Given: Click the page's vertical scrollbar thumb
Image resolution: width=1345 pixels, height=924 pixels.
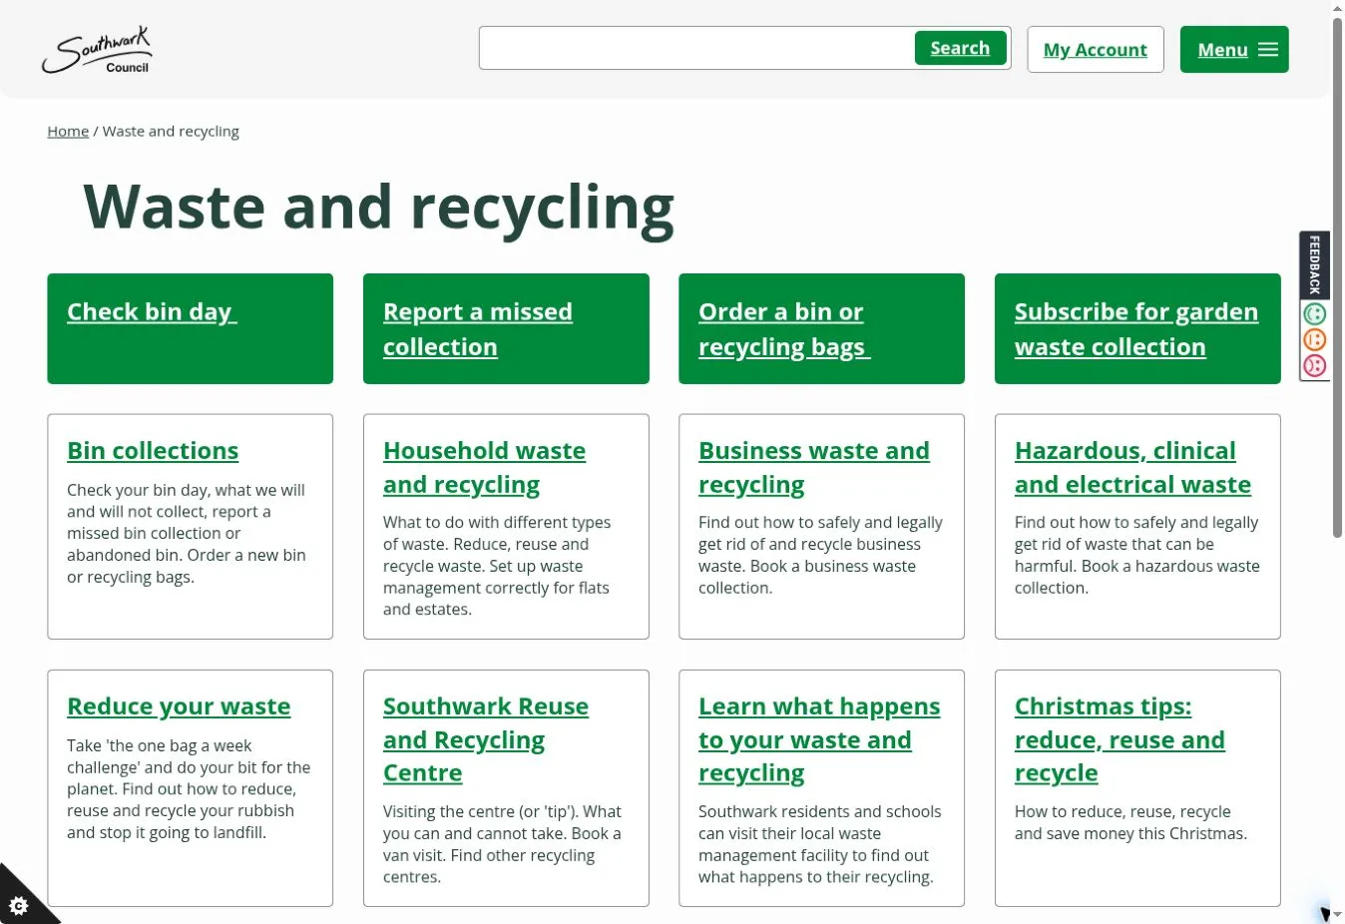Looking at the screenshot, I should [1337, 277].
